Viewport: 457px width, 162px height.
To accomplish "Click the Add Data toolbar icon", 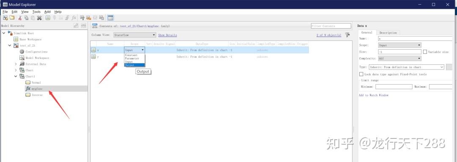I will pyautogui.click(x=48, y=18).
